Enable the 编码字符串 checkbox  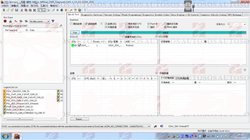coord(165,24)
